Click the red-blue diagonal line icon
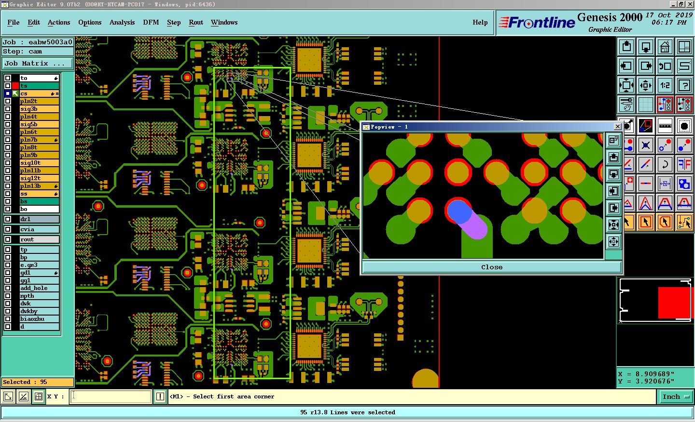 (x=646, y=164)
